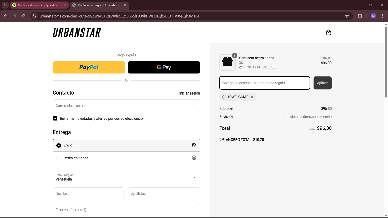Click the Aplicar discount button

pos(322,83)
